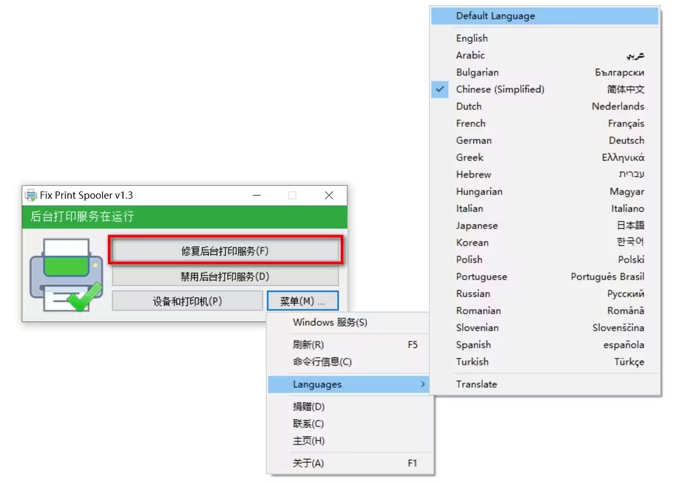Open the 菜单(M) menu dropdown button

[x=302, y=301]
